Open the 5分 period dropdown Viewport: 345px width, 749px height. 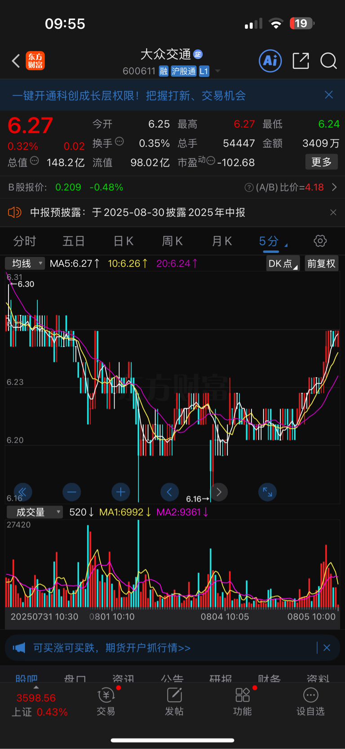(x=273, y=241)
